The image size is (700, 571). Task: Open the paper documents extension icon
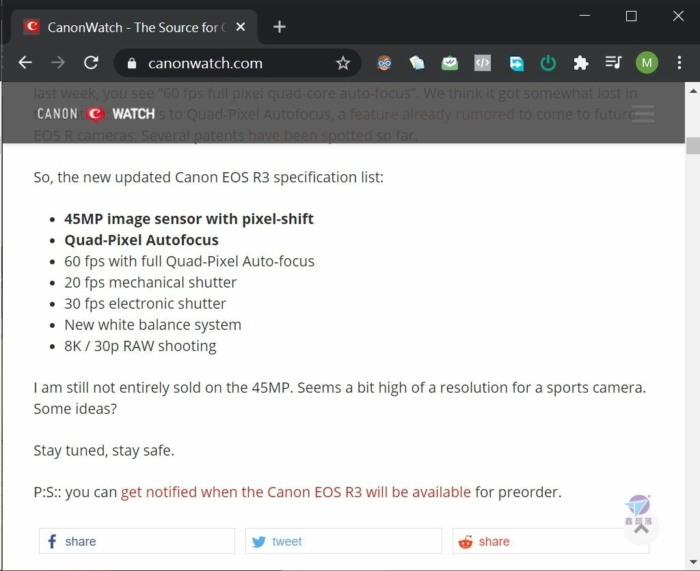tap(416, 63)
